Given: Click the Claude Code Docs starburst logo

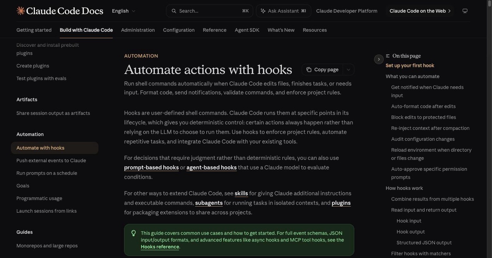Looking at the screenshot, I should 21,11.
